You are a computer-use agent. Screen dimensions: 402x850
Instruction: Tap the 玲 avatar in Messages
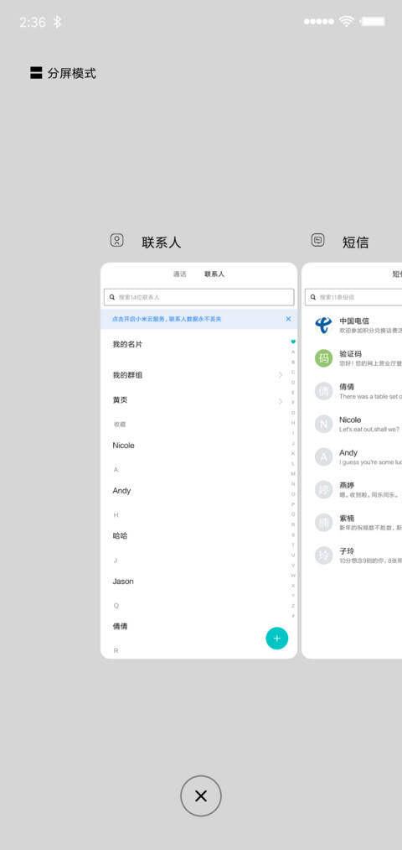click(323, 555)
